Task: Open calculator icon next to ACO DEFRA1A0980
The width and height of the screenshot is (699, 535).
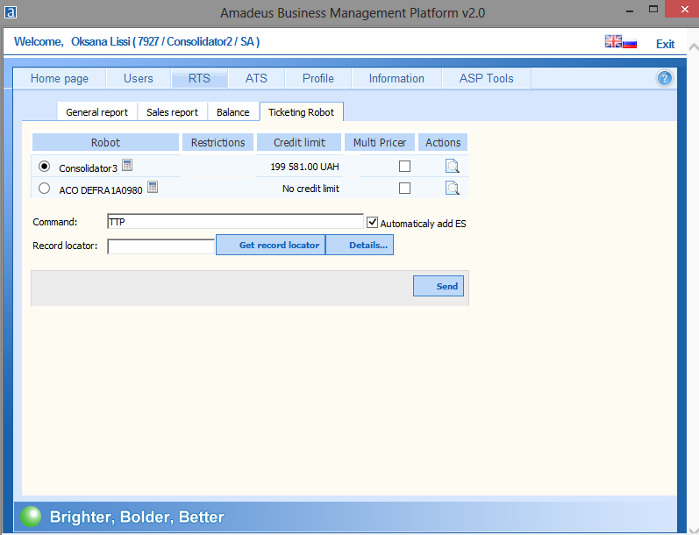Action: (x=153, y=187)
